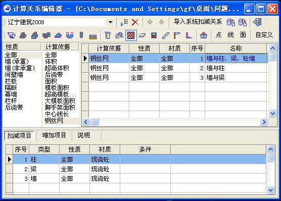
Task: Click the red X delete icon
Action: (135, 22)
